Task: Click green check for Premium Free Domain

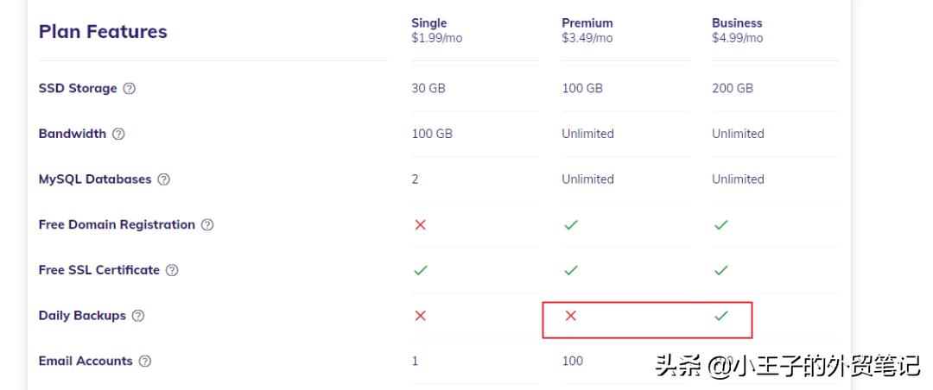Action: pos(571,225)
